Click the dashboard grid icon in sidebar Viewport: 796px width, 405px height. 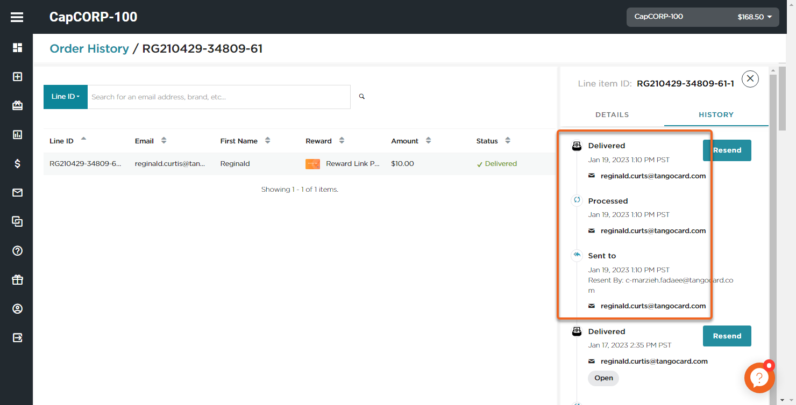click(x=17, y=48)
